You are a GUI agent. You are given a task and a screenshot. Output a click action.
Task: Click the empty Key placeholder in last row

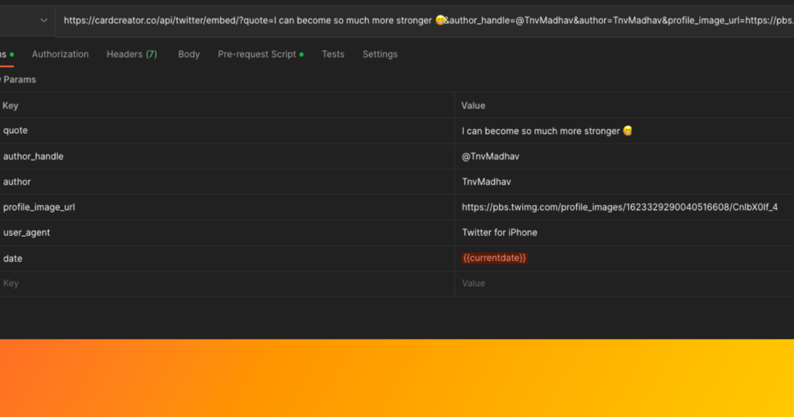(x=11, y=283)
